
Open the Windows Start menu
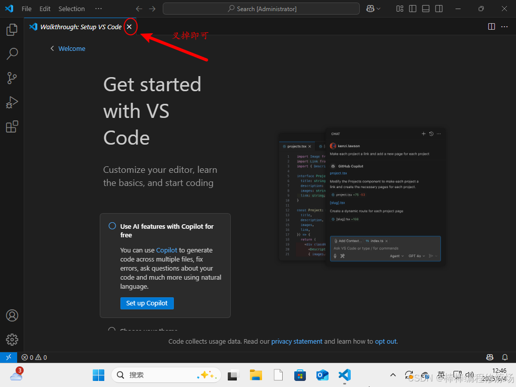[98, 375]
